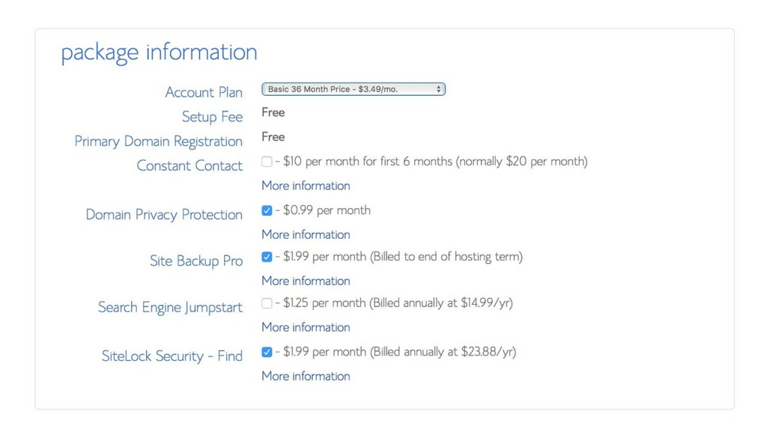Open More information under SiteLock Security
Image resolution: width=767 pixels, height=438 pixels.
[x=305, y=376]
